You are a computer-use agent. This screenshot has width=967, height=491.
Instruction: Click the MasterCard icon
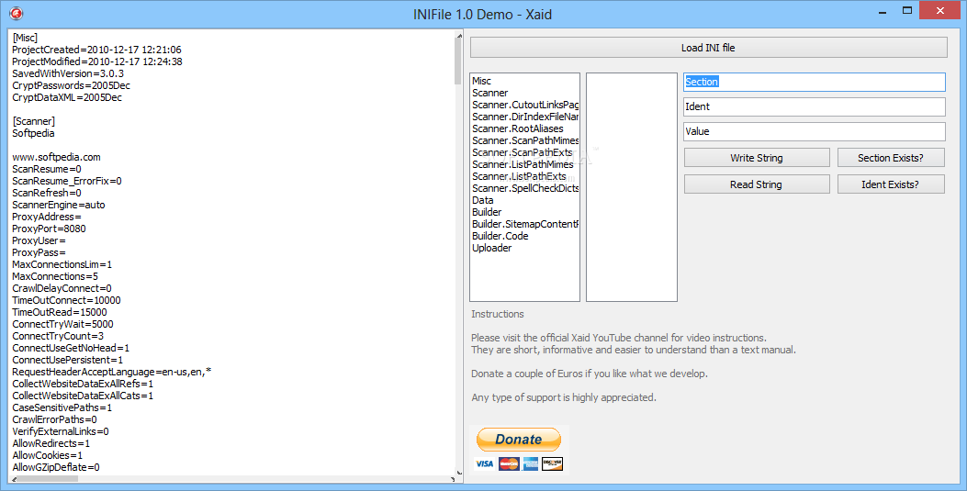pos(509,463)
